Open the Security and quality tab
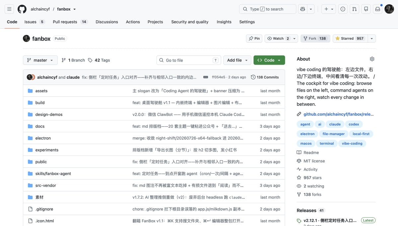The image size is (398, 226). pos(190,22)
